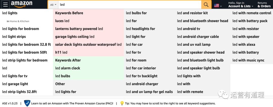The image size is (273, 107).
Task: Pick the led alarm clock keyword
Action: 67,68
